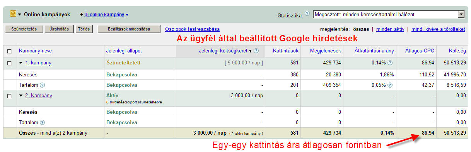
Task: Click the clicks value 380
Action: point(294,75)
